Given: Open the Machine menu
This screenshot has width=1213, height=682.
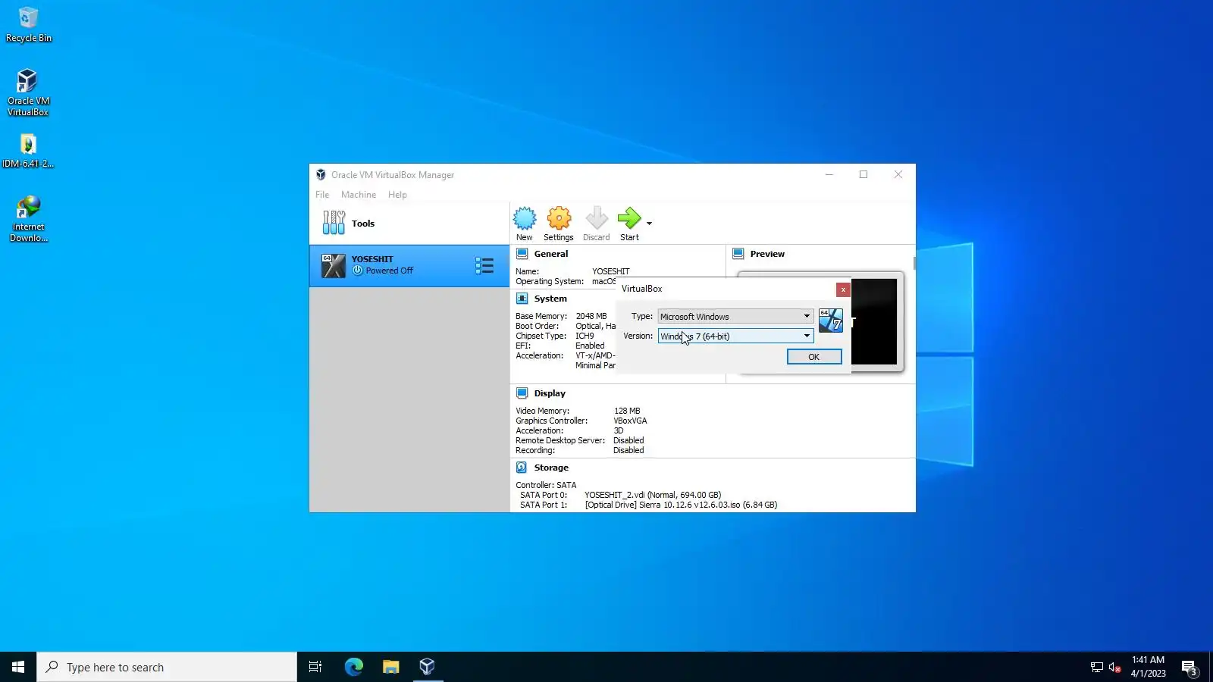Looking at the screenshot, I should [x=359, y=195].
